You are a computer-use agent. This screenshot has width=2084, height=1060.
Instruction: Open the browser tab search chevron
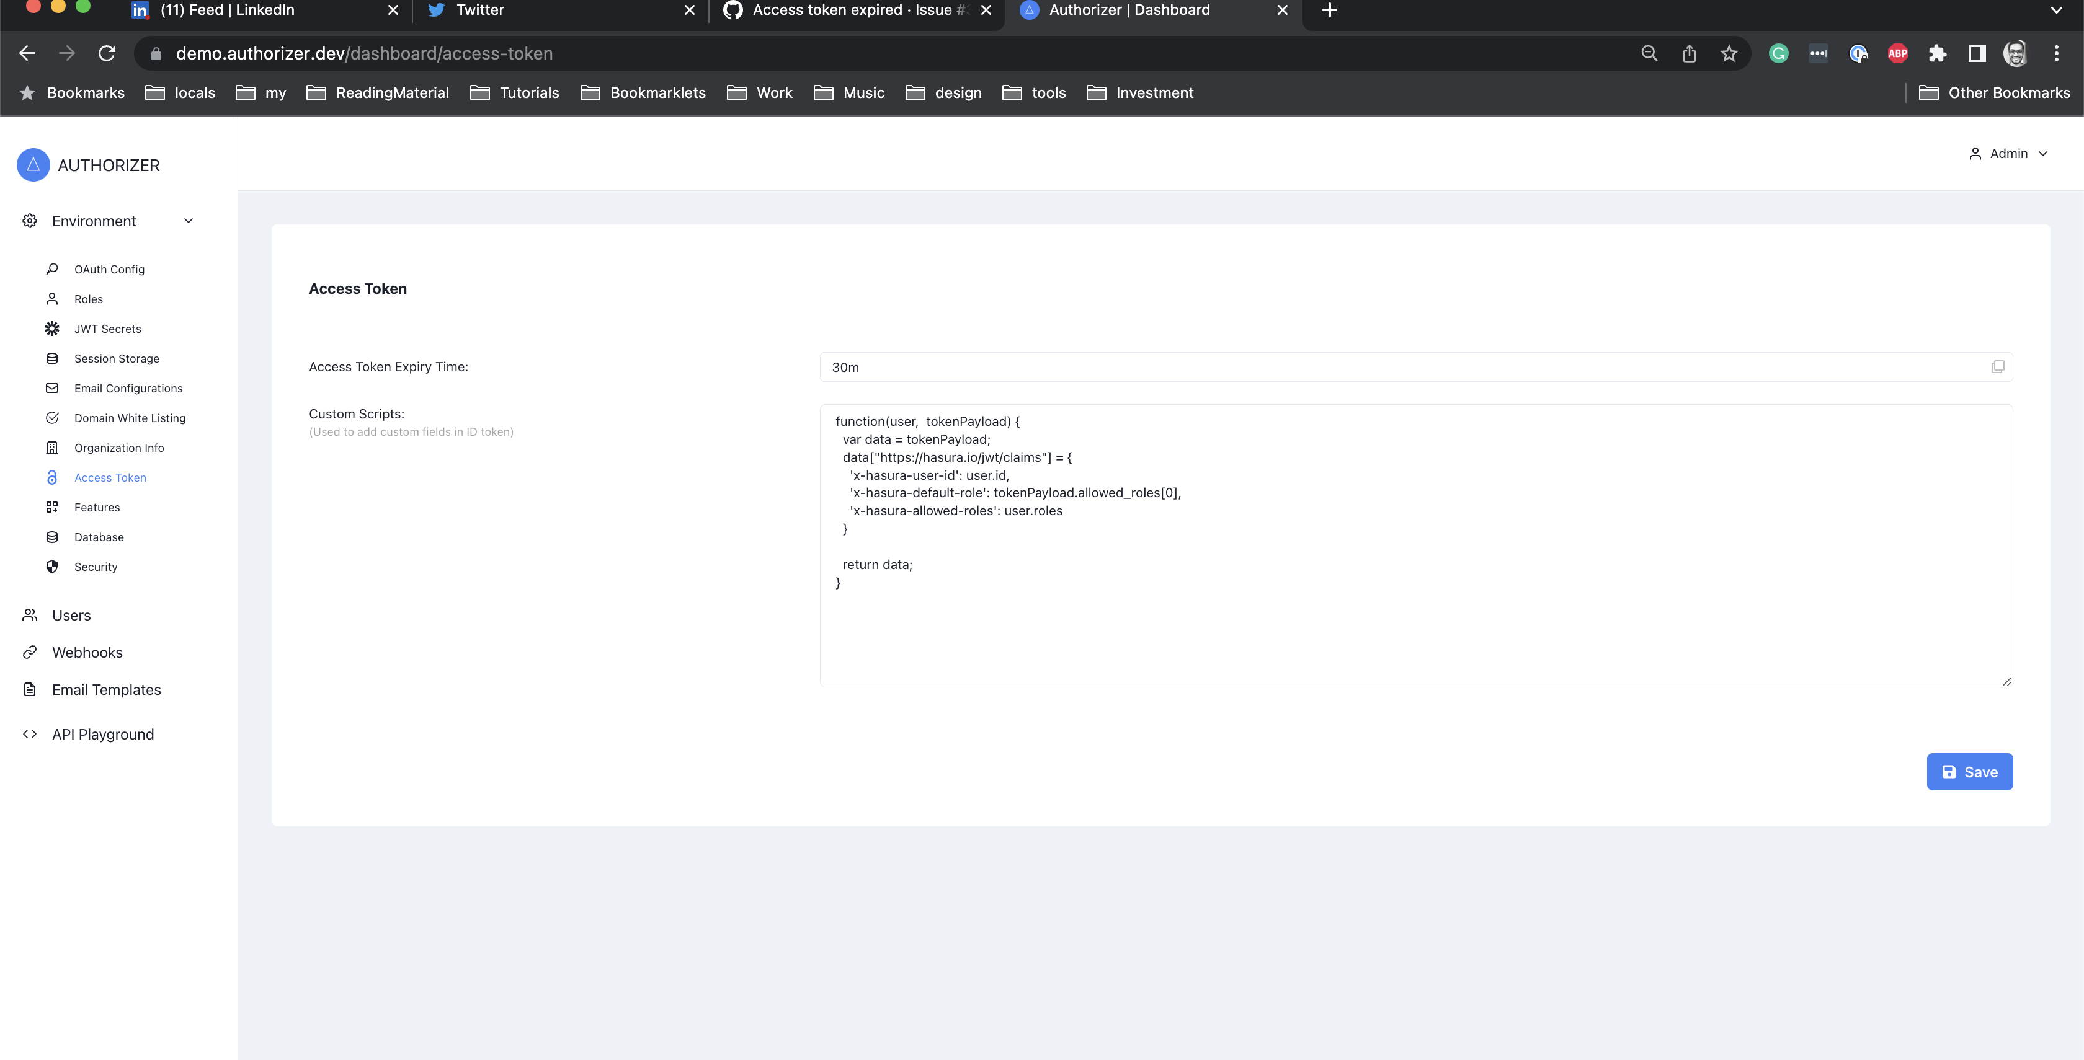2057,11
